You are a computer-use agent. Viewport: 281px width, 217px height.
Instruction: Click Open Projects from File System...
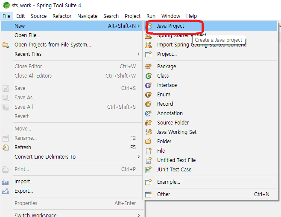pos(71,44)
